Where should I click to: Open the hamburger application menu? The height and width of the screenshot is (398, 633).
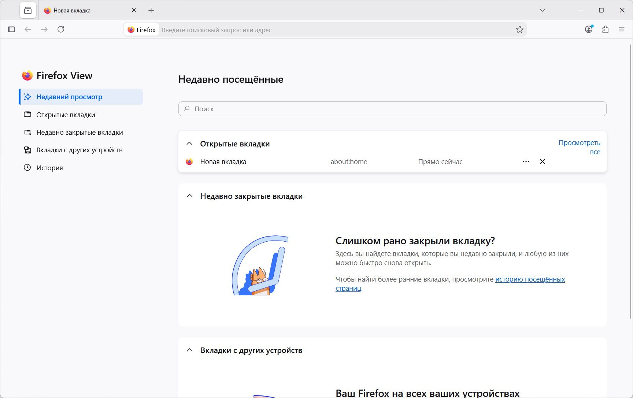point(622,29)
